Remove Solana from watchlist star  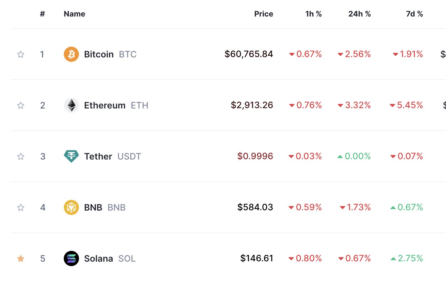point(21,258)
